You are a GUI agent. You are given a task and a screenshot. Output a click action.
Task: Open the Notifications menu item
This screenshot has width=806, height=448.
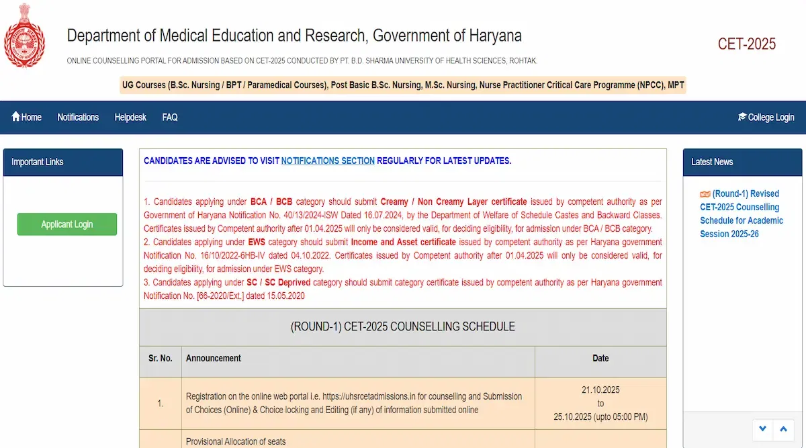pos(78,117)
